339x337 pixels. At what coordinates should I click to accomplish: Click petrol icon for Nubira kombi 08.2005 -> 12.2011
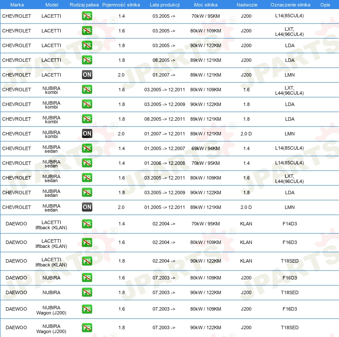[x=87, y=119]
